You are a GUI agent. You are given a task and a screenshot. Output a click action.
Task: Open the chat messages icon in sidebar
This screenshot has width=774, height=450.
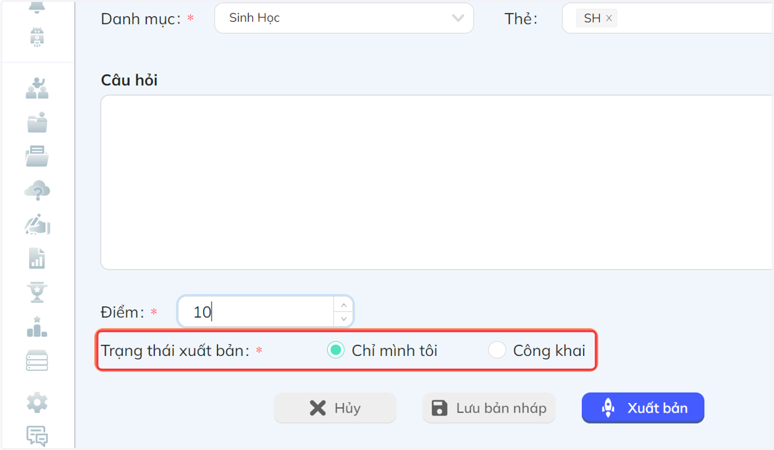37,436
